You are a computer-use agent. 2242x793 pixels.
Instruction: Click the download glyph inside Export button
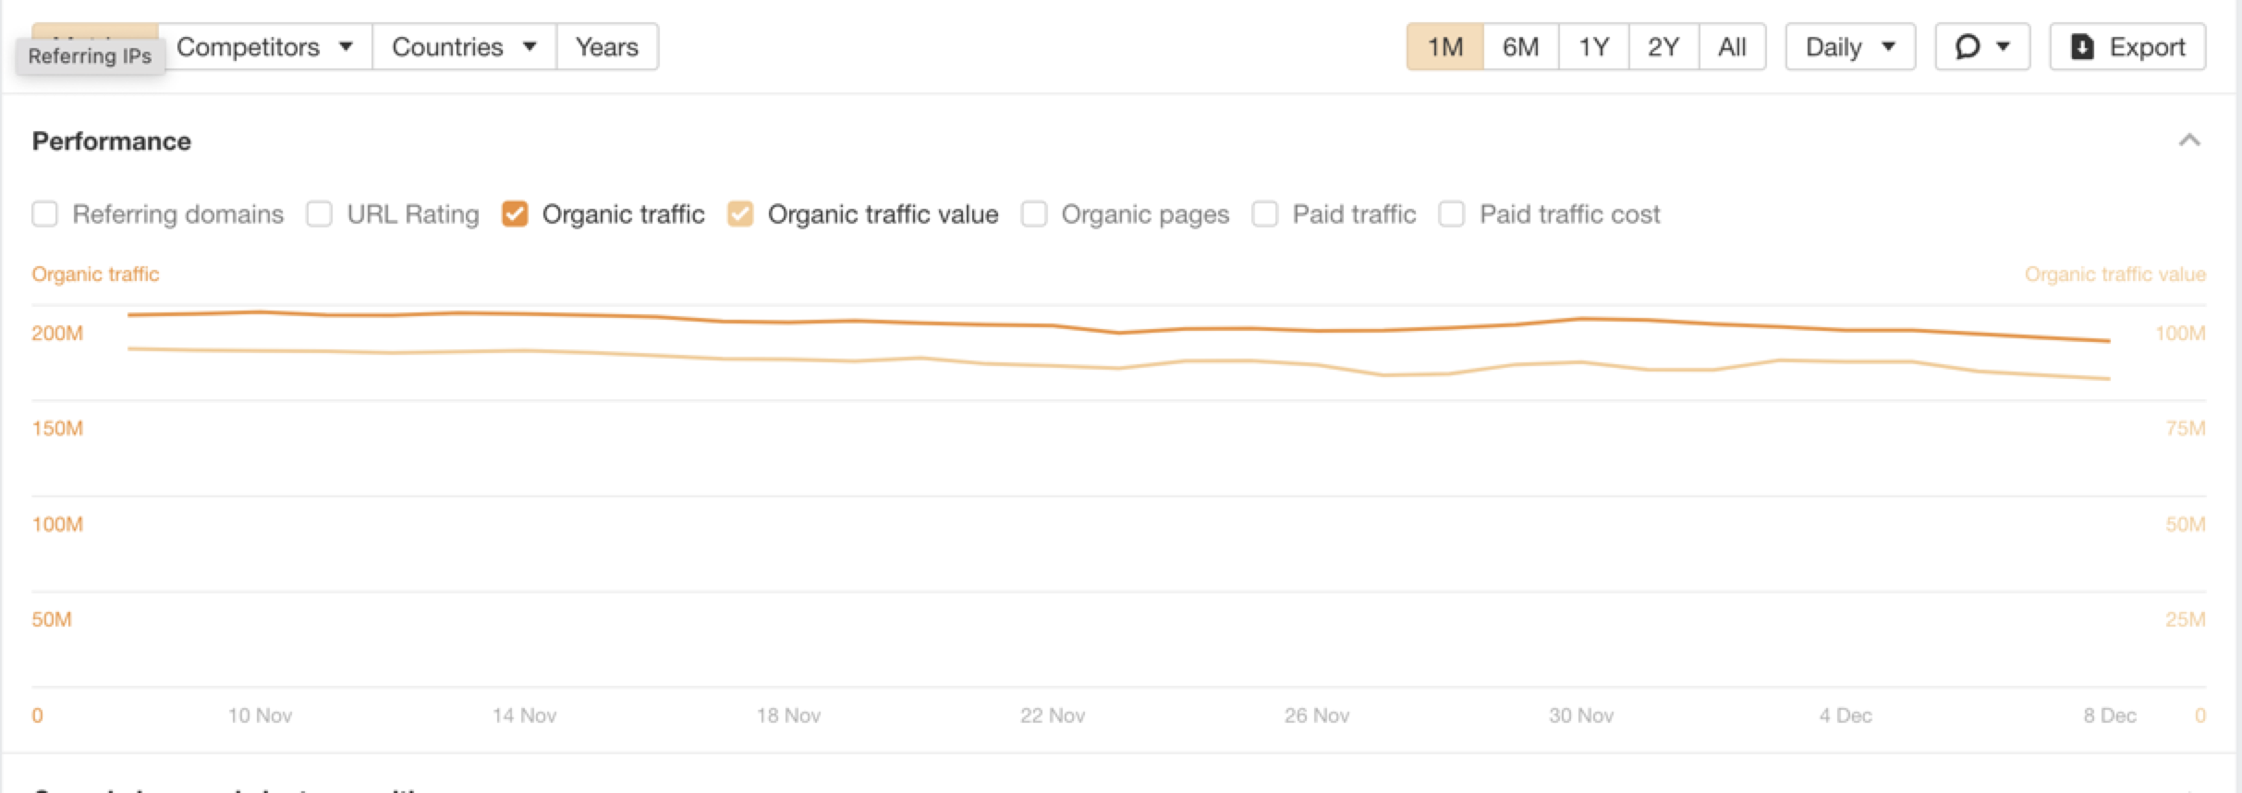[2082, 46]
